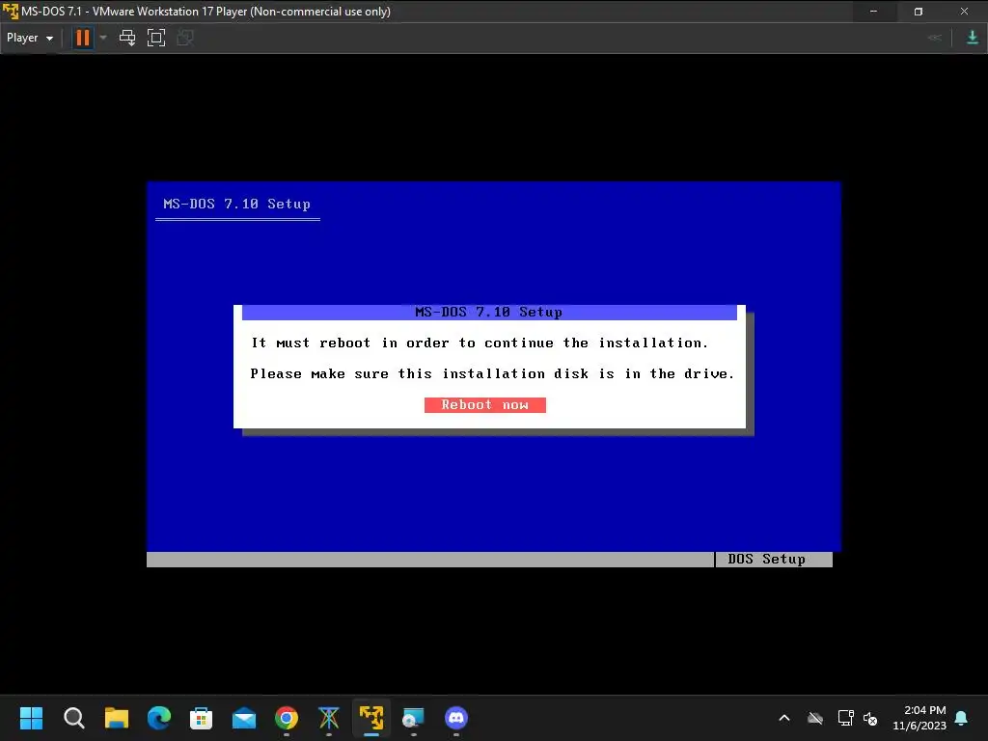Viewport: 988px width, 741px height.
Task: Open Google Chrome from taskbar
Action: [x=286, y=718]
